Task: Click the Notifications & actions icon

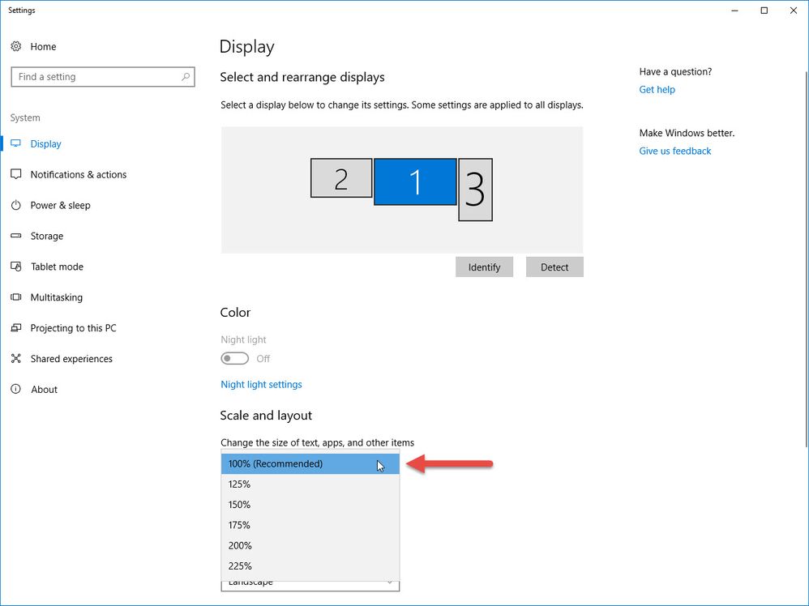Action: tap(16, 174)
